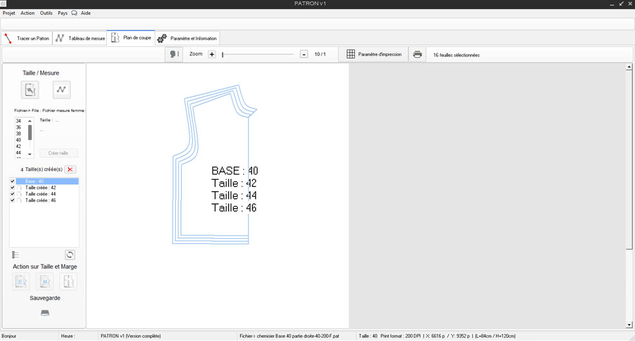Toggle the Taille créée : 42 checkbox
The image size is (635, 341).
(12, 188)
